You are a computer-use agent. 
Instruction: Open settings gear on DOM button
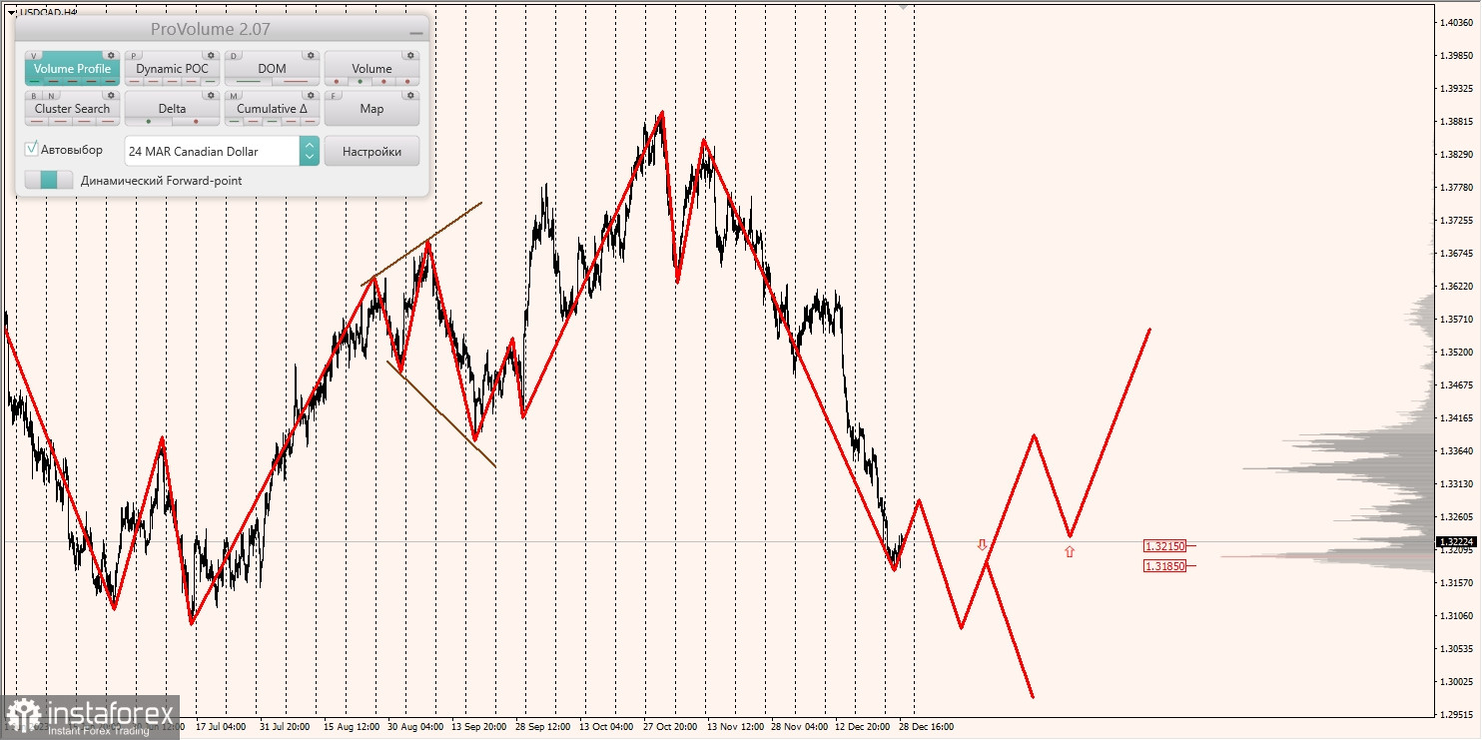(x=311, y=55)
